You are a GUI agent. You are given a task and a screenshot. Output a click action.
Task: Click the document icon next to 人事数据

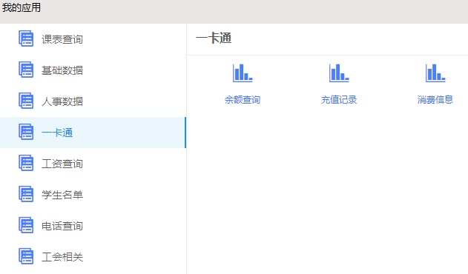pyautogui.click(x=26, y=101)
